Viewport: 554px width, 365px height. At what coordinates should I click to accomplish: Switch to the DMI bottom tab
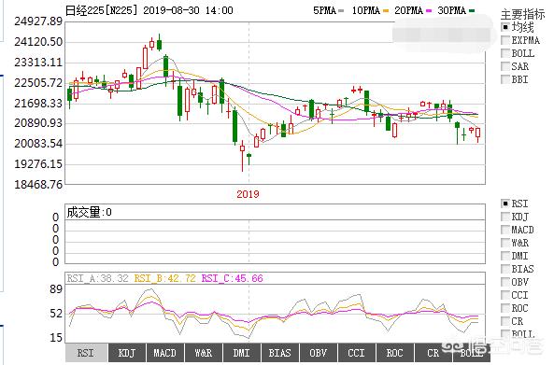point(242,353)
